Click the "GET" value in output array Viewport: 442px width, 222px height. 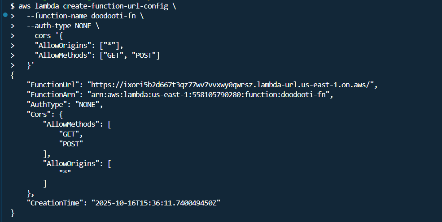tap(70, 134)
